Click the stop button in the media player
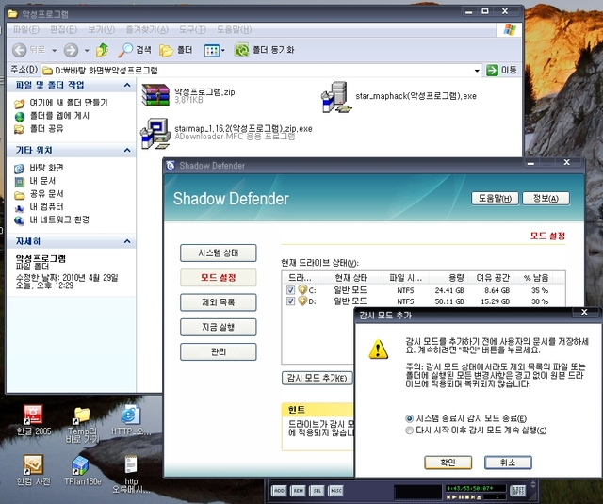This screenshot has width=603, height=504. 467,497
